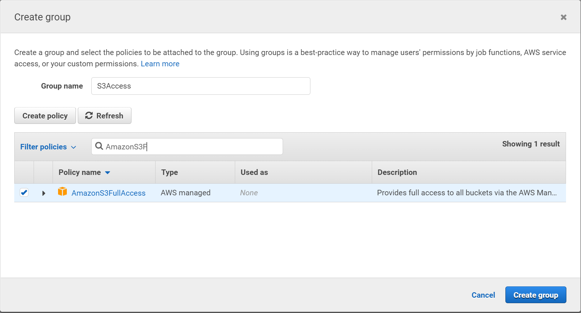
Task: Click the magnifier icon in policy search
Action: [x=99, y=146]
